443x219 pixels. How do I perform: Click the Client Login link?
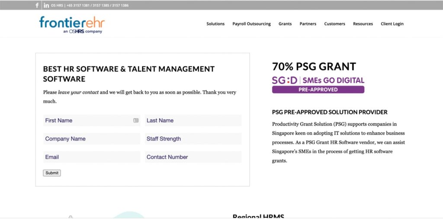point(392,24)
